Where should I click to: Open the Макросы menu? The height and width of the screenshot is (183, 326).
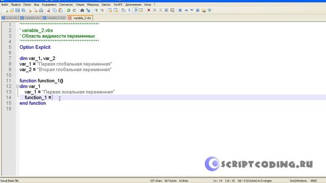click(93, 5)
